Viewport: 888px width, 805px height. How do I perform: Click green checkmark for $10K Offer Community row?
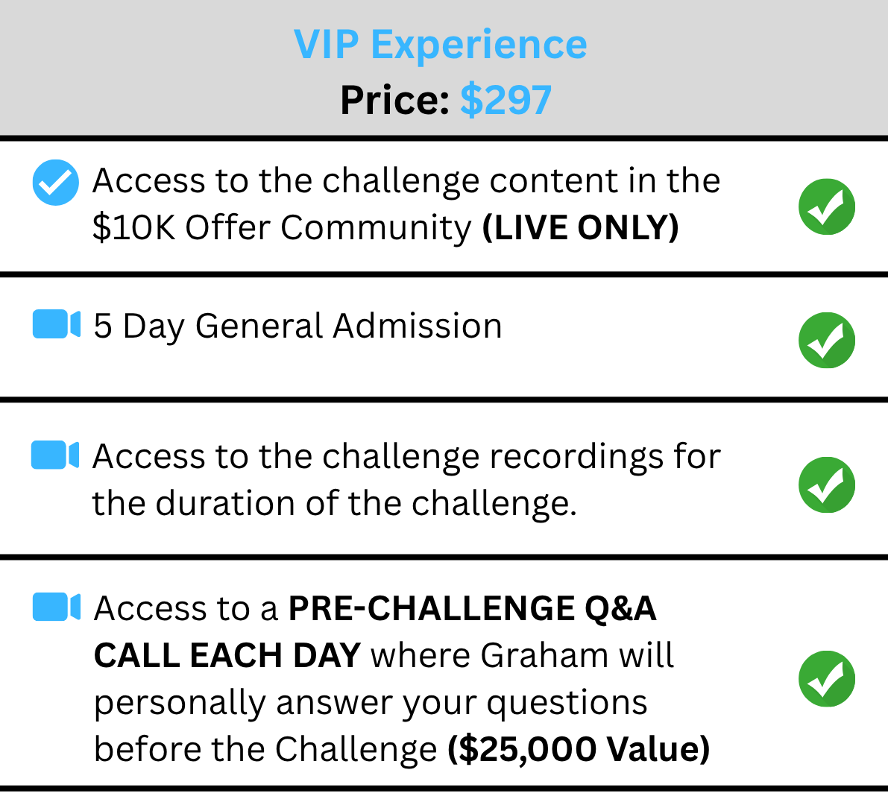click(827, 206)
